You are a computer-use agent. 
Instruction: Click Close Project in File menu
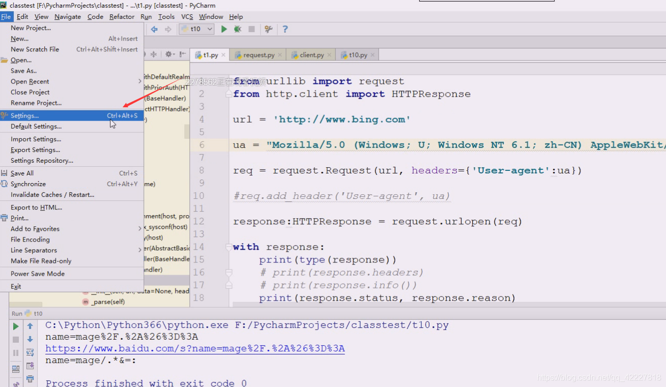tap(72, 92)
